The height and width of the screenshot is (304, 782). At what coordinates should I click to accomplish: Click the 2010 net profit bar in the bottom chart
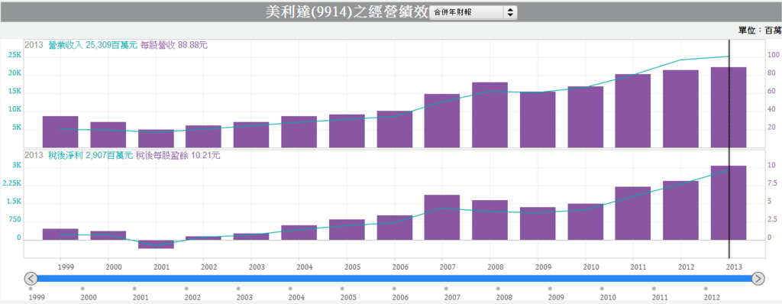point(585,222)
